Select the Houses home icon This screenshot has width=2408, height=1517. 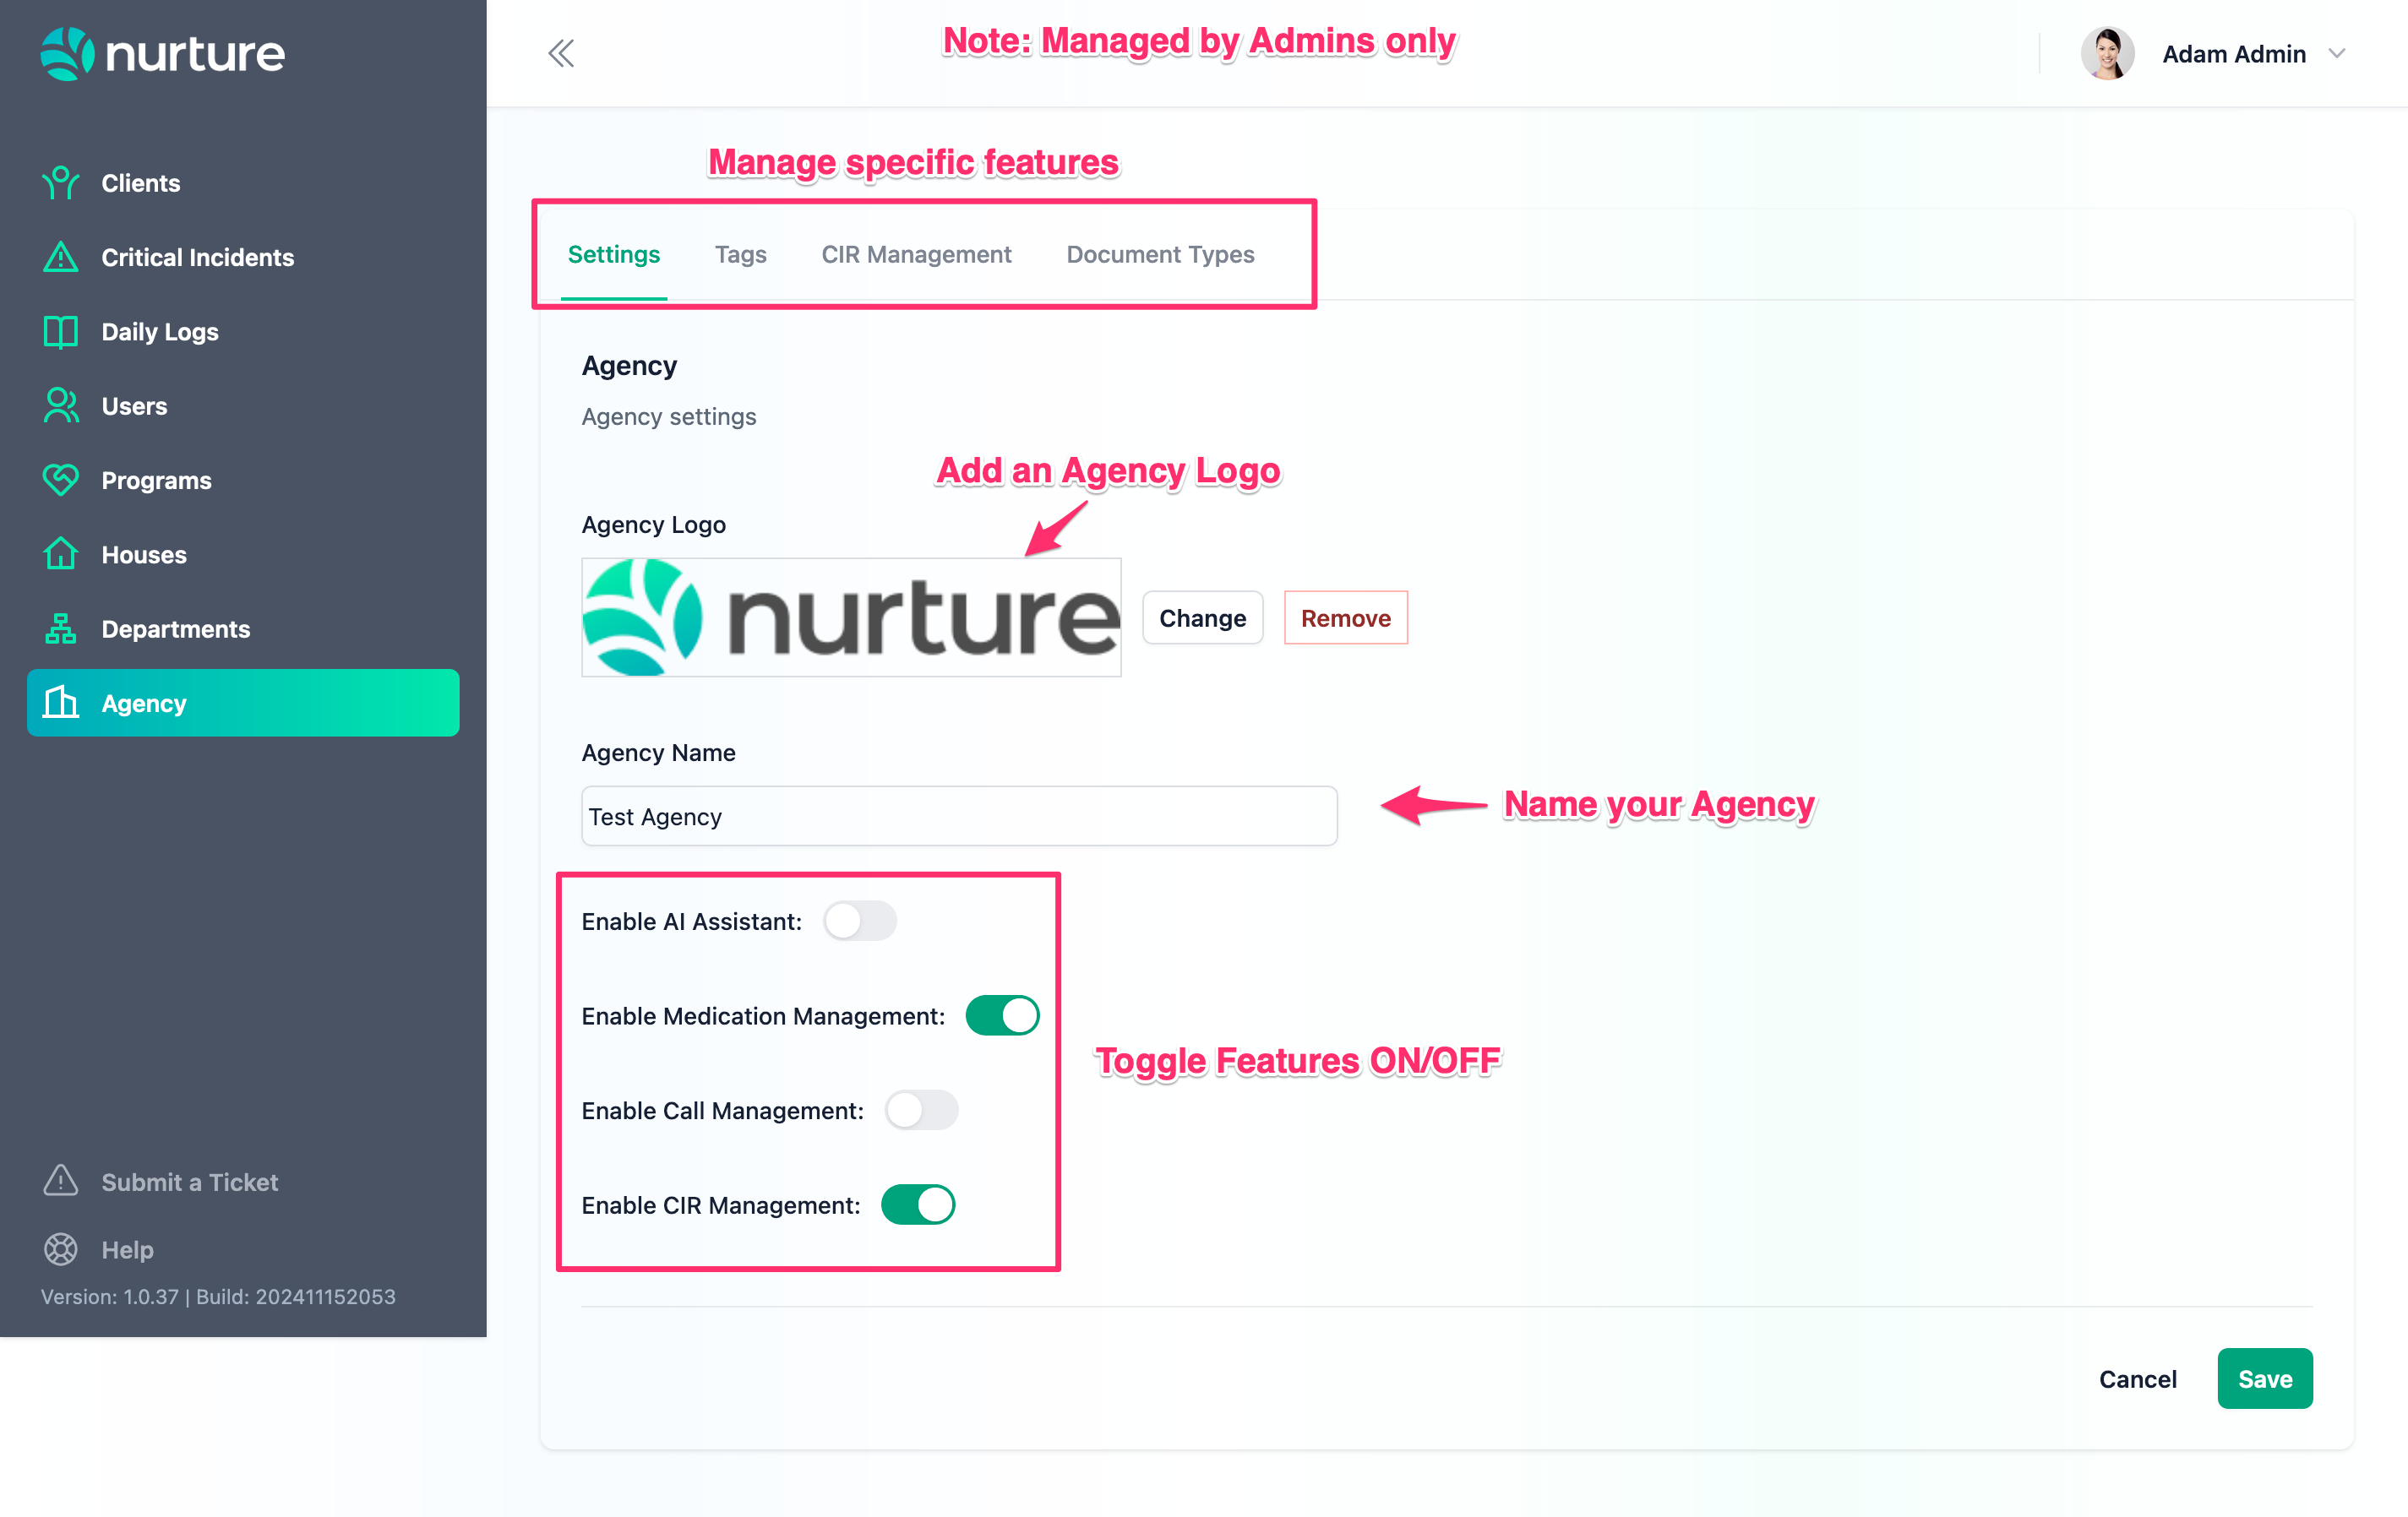(x=60, y=554)
